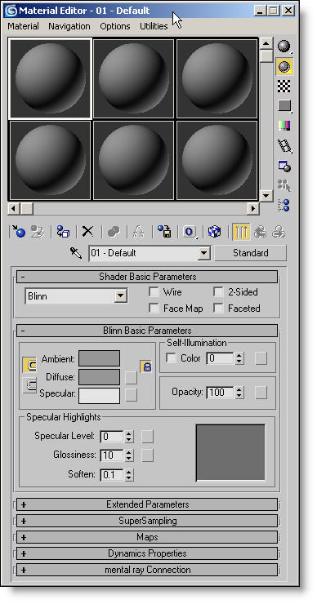Click the Make Unique icon
The image size is (317, 604).
point(138,232)
